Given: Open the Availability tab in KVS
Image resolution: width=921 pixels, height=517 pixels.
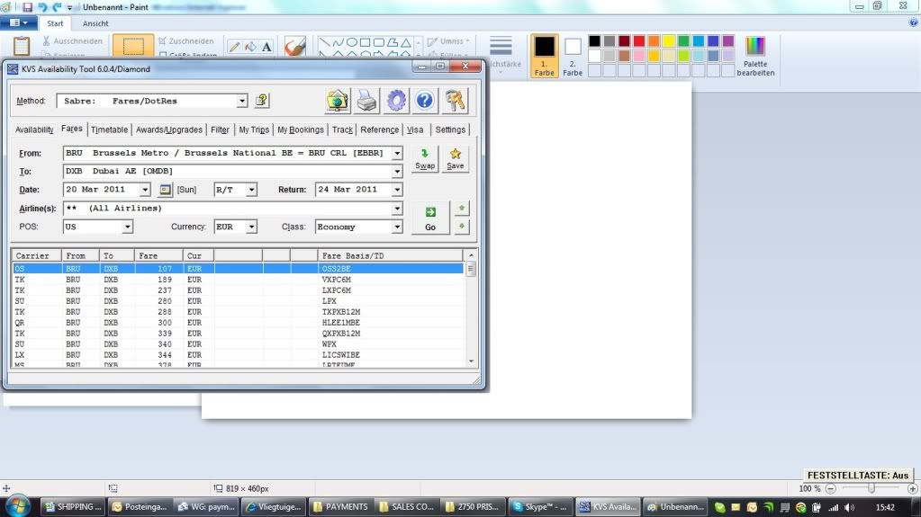Looking at the screenshot, I should pos(34,129).
